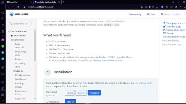Screen dimensions: 186x104
Task: Click sidebar scroll-down arrow
Action: click(35, 99)
